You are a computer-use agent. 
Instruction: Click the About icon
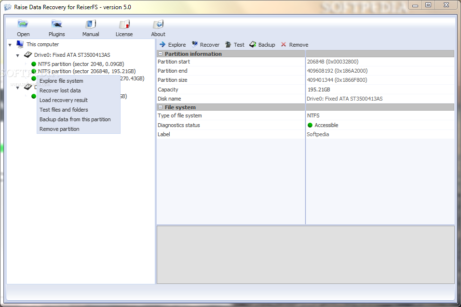[158, 24]
